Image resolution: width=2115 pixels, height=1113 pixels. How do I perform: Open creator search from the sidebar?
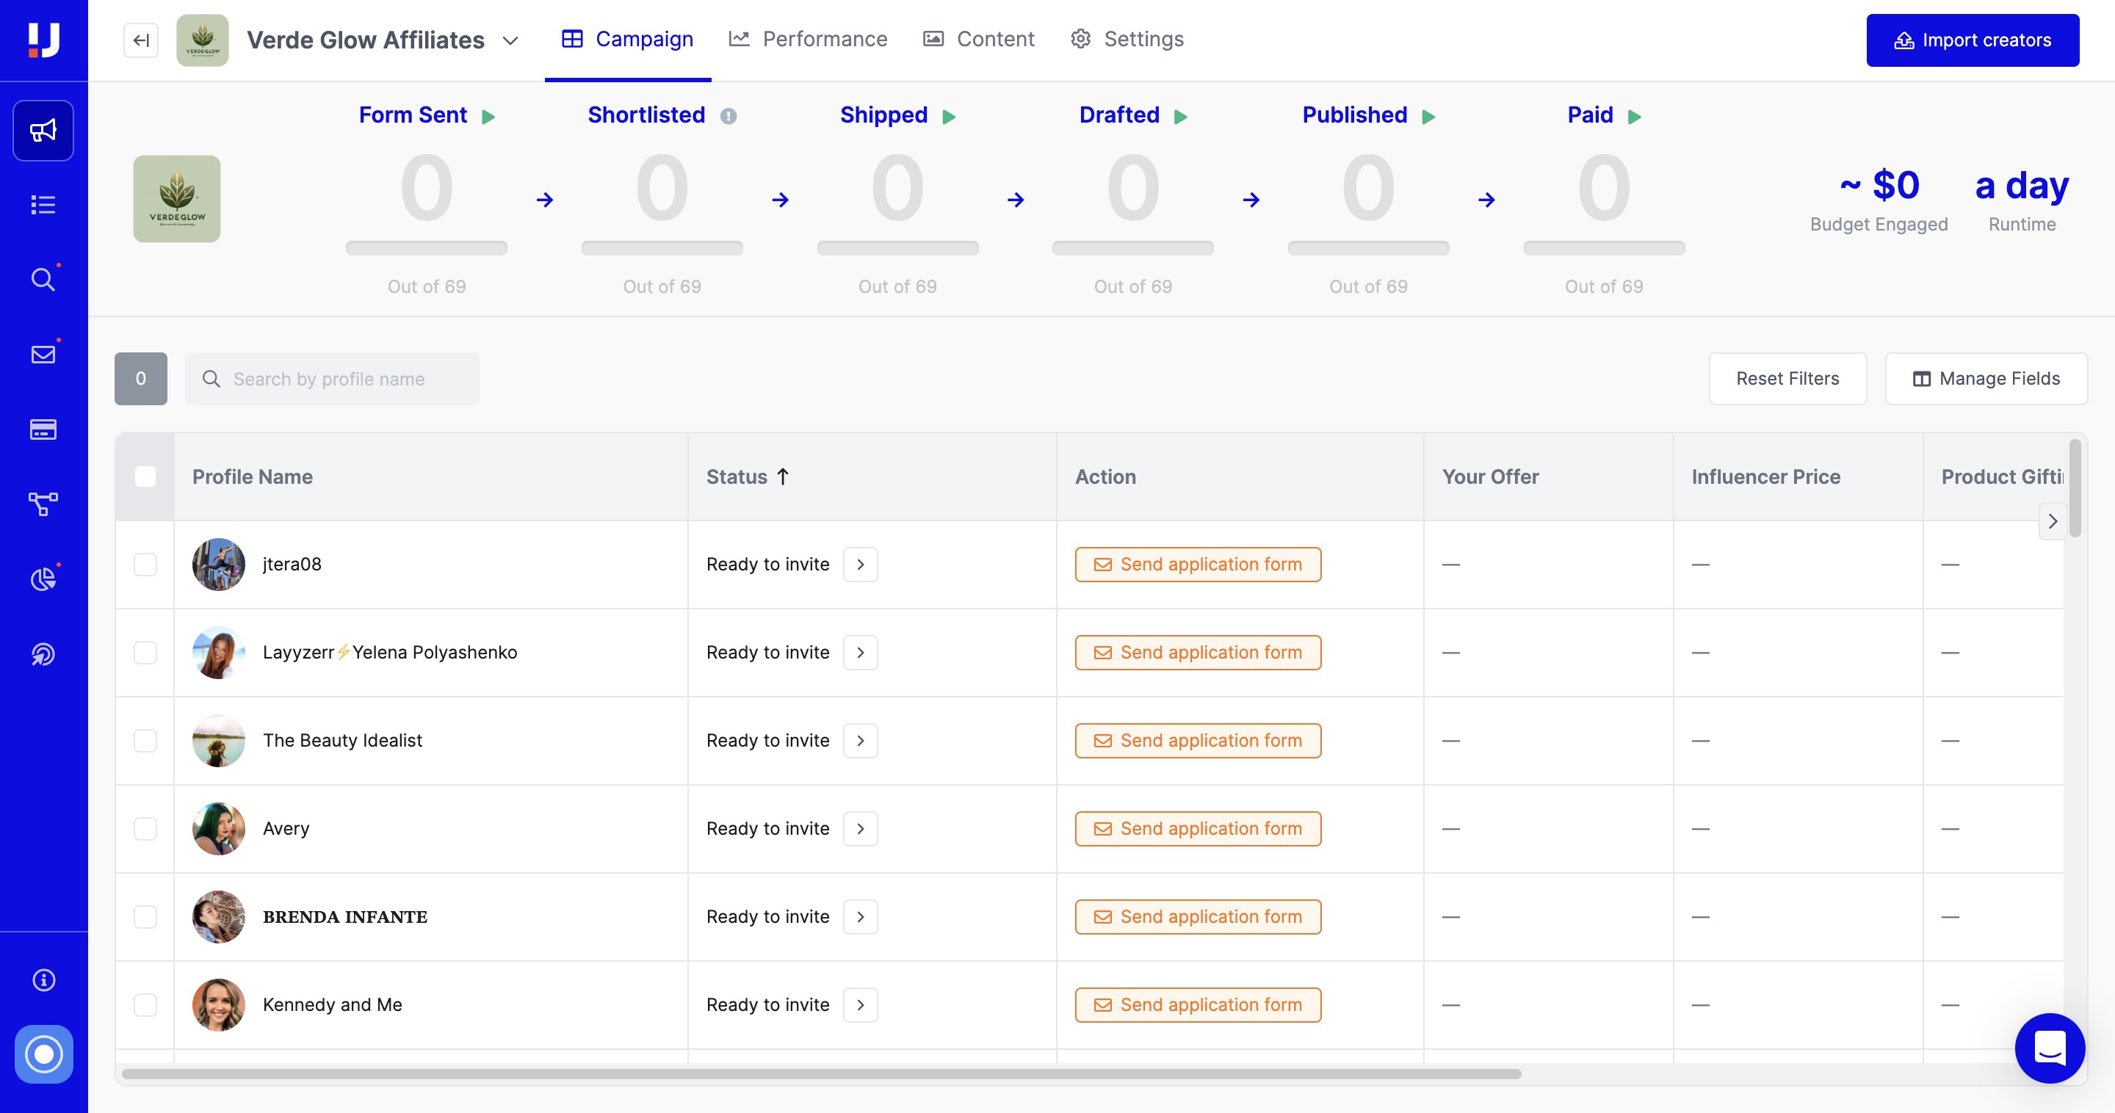click(x=43, y=279)
